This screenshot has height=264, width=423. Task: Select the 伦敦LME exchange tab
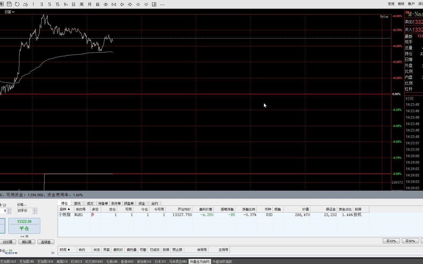tap(112, 262)
